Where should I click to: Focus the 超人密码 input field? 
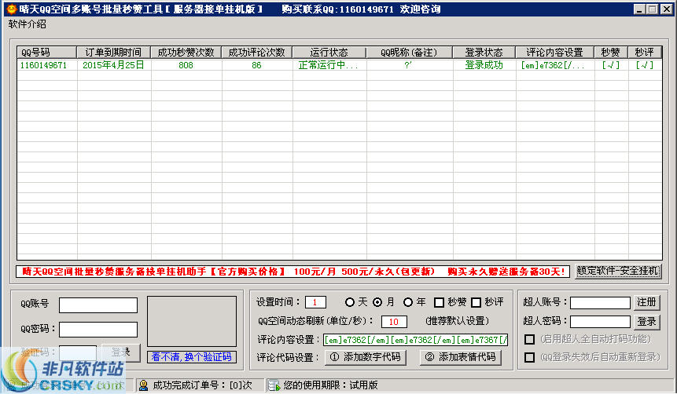tap(600, 322)
